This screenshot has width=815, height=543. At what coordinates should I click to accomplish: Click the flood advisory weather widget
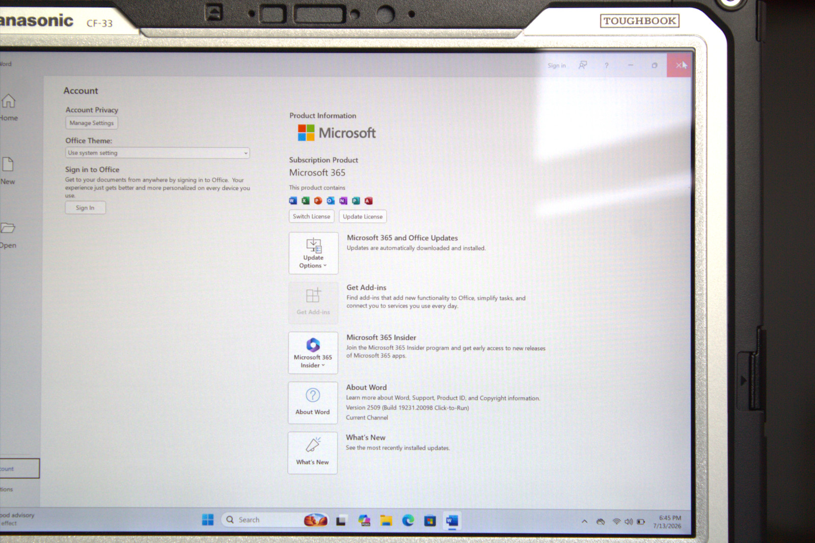tap(17, 519)
